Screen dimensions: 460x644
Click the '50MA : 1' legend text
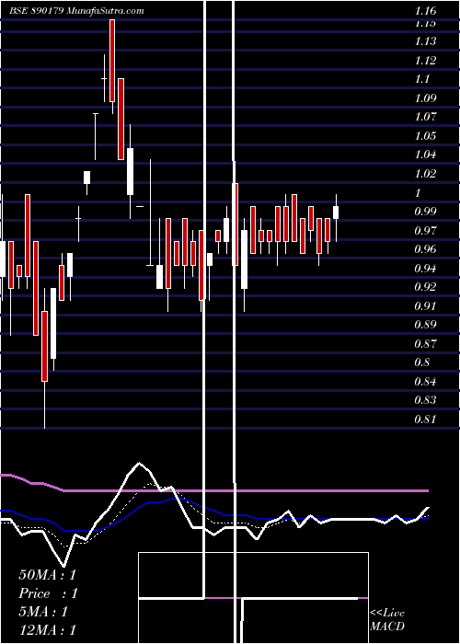tap(47, 575)
